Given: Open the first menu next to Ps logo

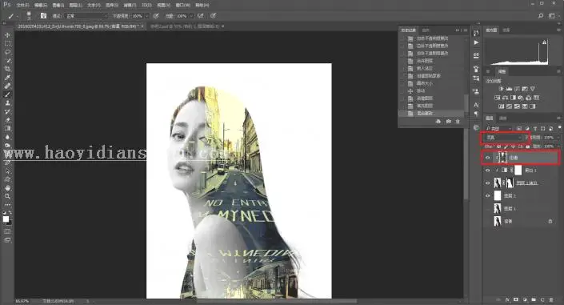Looking at the screenshot, I should pyautogui.click(x=22, y=6).
